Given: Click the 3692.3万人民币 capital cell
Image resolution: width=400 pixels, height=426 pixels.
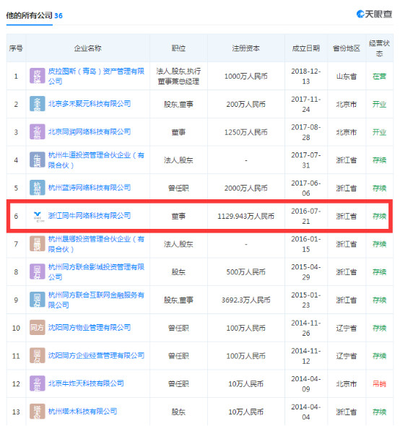Looking at the screenshot, I should [x=246, y=300].
